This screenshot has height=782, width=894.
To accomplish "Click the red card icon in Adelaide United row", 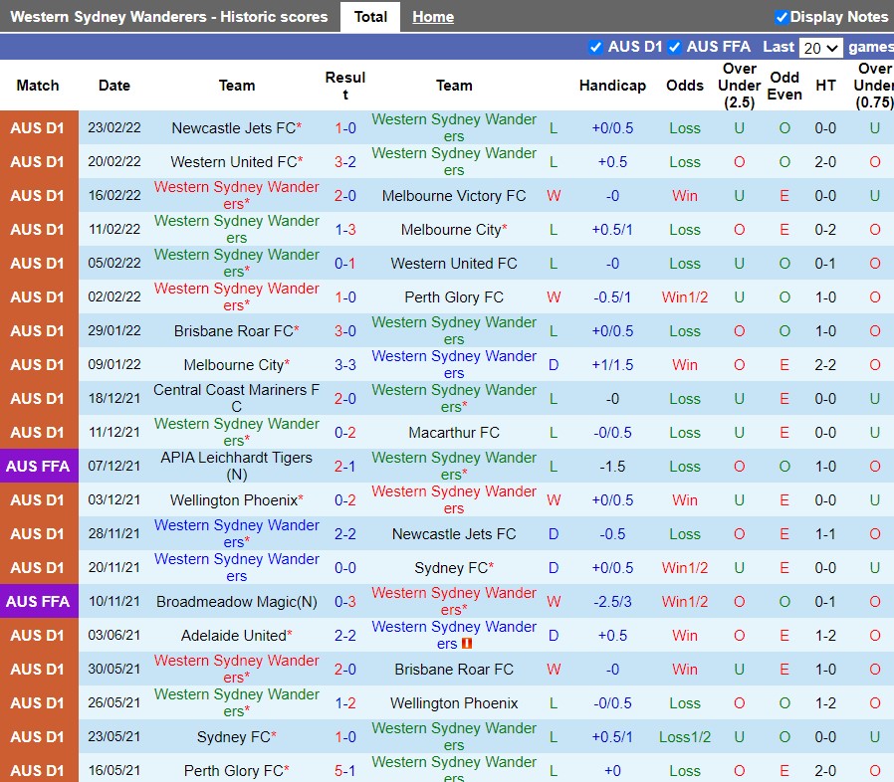I will point(467,644).
